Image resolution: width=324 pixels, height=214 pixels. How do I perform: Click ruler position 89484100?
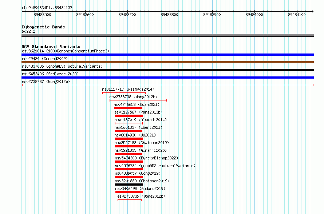[297, 15]
